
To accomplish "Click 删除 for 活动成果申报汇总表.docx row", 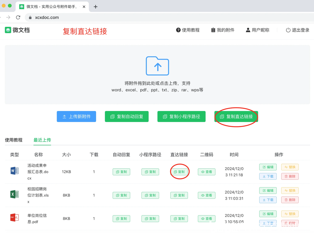I will (290, 176).
